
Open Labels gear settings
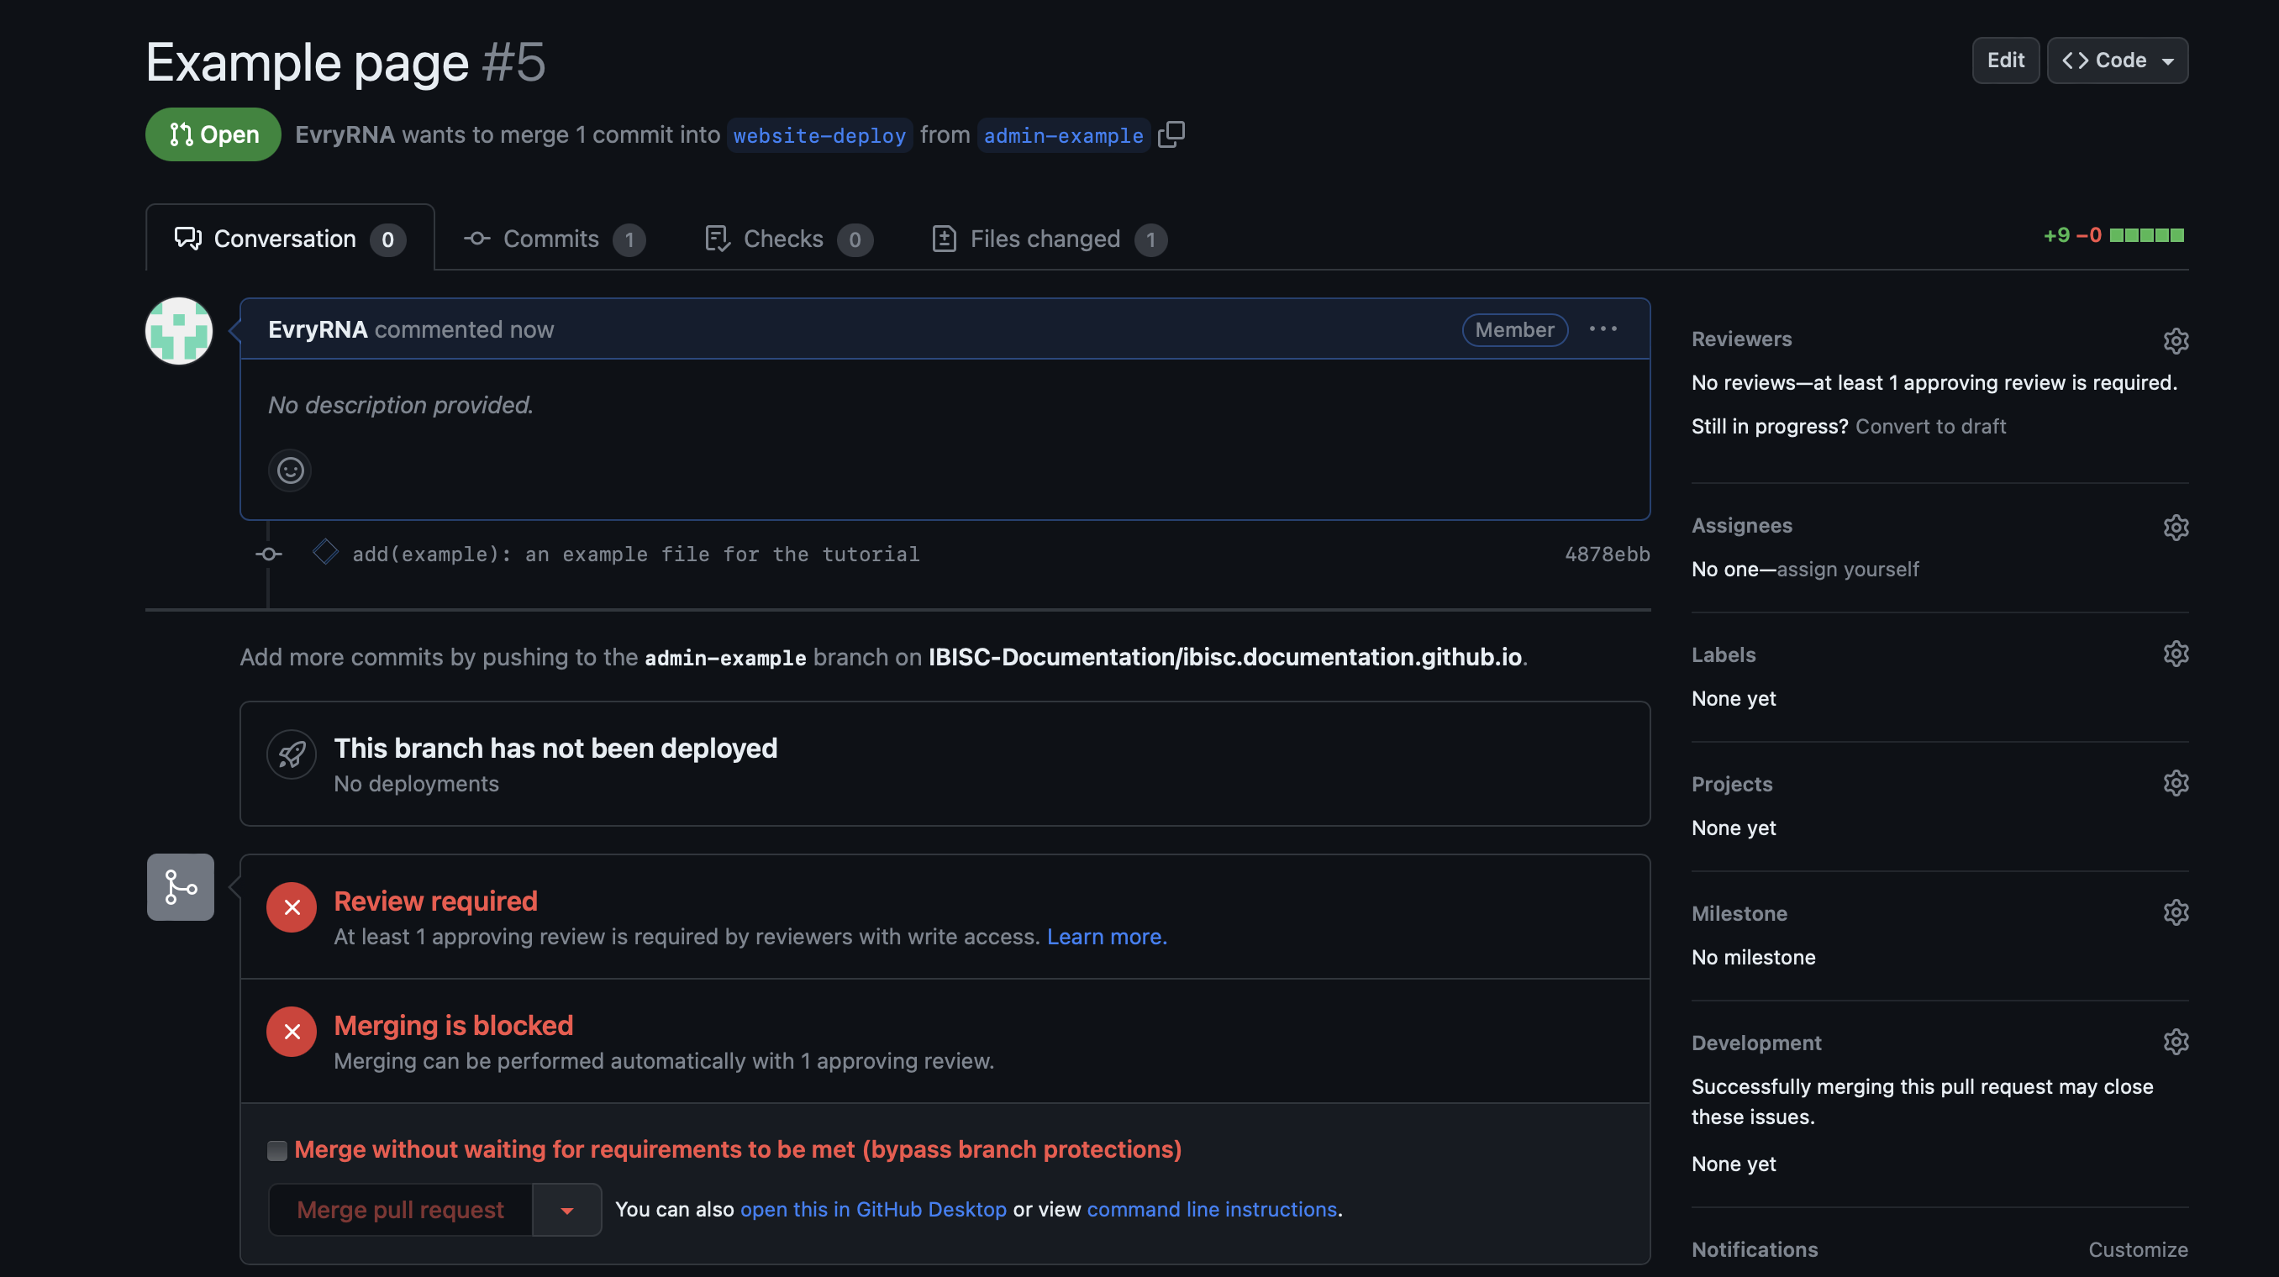point(2176,654)
